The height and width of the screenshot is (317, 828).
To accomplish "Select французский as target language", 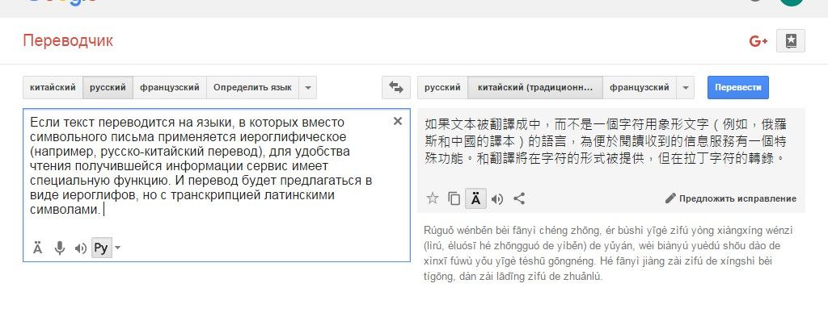I will [640, 87].
